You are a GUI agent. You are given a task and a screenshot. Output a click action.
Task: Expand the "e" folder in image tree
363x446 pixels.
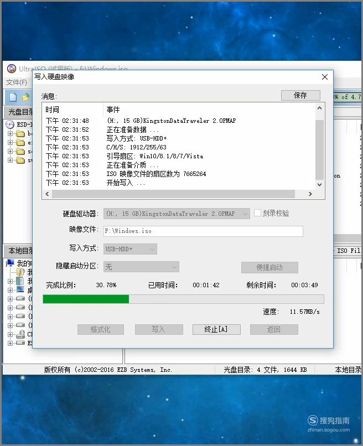point(11,142)
